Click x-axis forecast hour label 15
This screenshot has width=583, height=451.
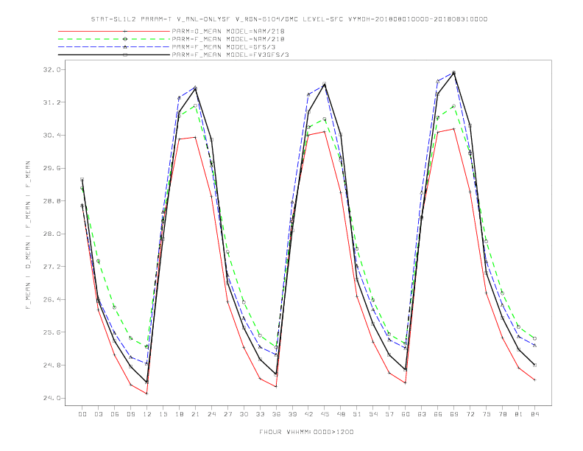(163, 414)
